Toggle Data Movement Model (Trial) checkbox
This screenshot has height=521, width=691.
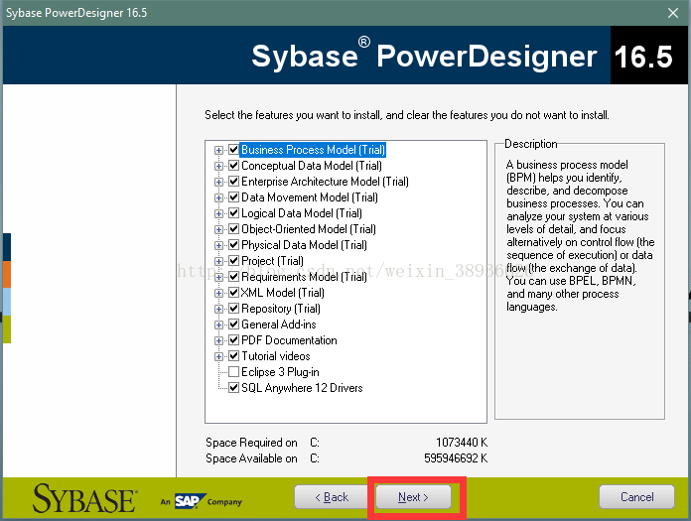234,197
